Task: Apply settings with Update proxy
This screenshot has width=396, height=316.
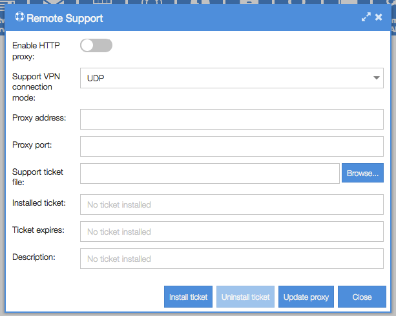Action: click(306, 297)
